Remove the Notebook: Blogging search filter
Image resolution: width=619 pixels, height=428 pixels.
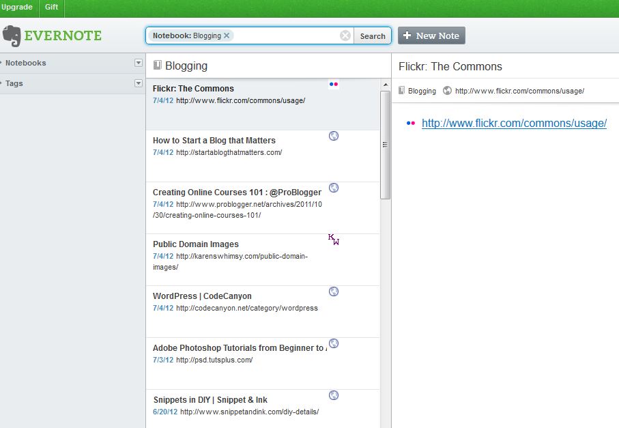coord(227,35)
